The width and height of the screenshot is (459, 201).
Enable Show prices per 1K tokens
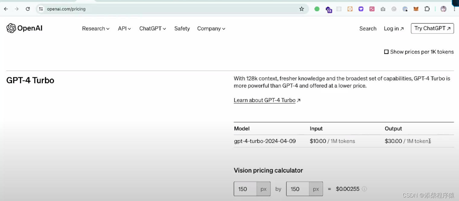(386, 52)
